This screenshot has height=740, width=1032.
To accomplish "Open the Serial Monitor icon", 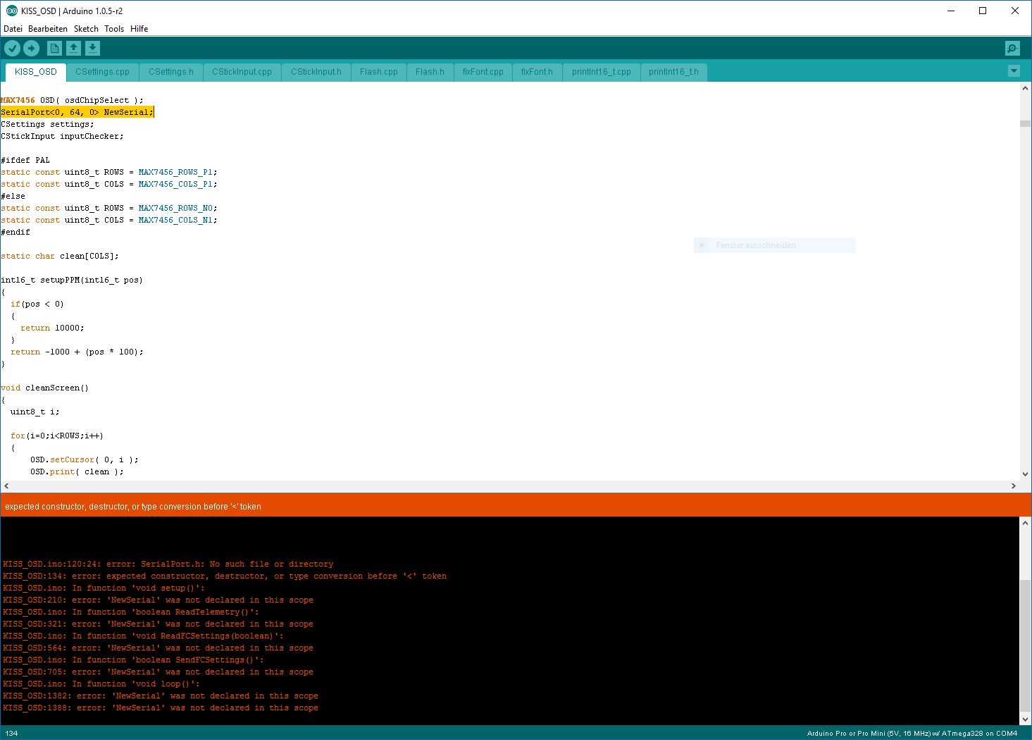I will pos(1012,48).
